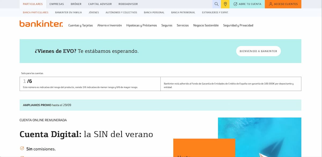This screenshot has width=322, height=157.
Task: Switch to the Bróker tab
Action: pos(76,4)
